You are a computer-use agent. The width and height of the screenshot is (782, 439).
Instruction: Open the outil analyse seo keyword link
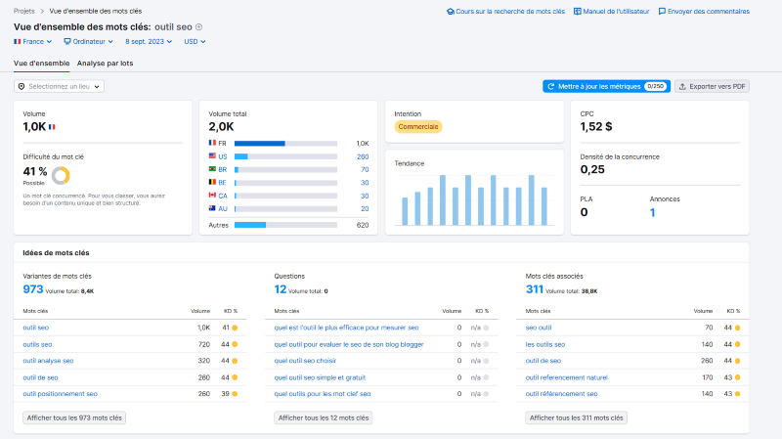tap(48, 361)
